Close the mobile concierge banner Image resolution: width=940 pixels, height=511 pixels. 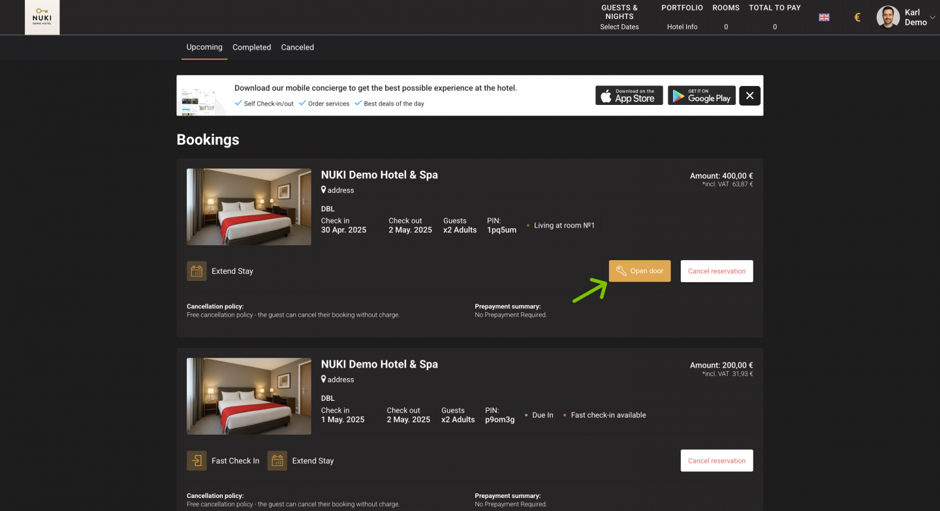point(750,96)
